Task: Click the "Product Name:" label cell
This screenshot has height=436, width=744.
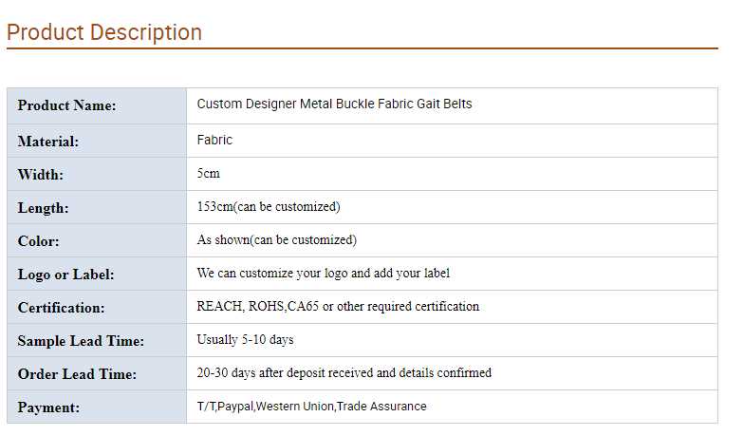Action: click(x=66, y=105)
